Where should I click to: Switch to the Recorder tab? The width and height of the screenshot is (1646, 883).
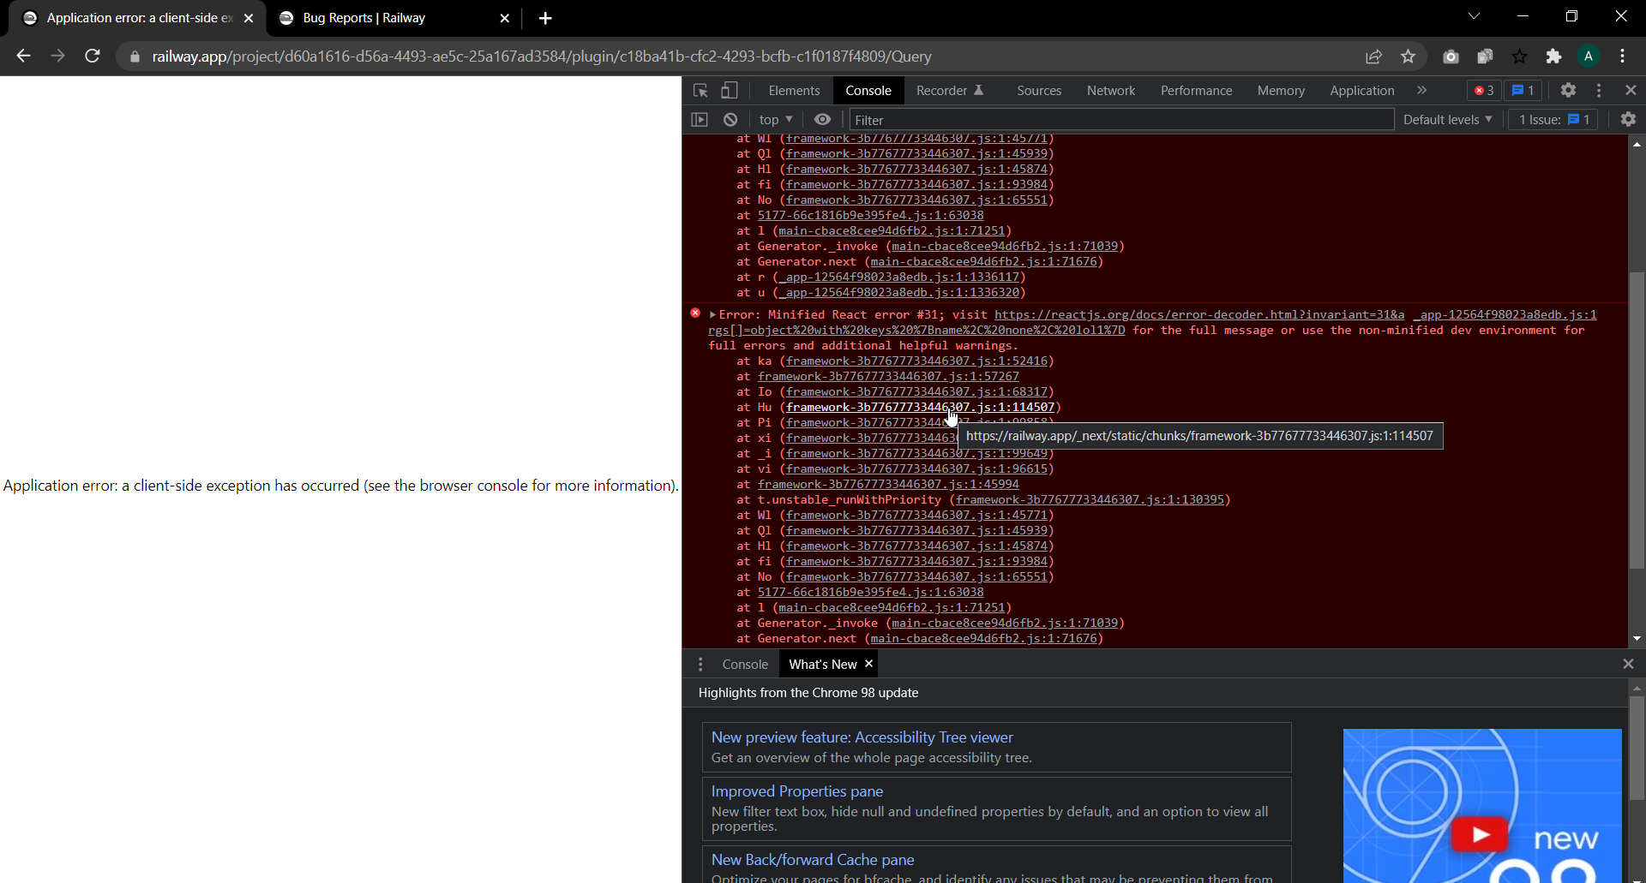[950, 91]
